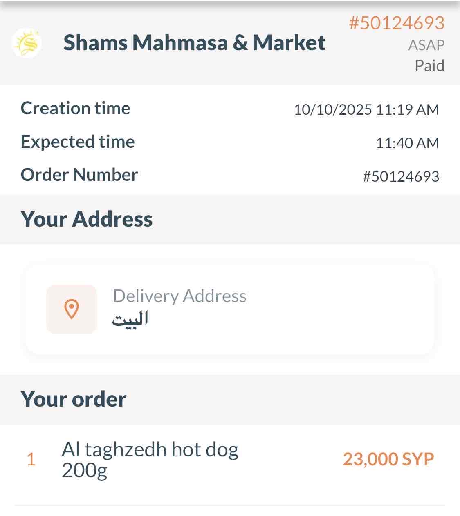
Task: Open Shams Mahmasa & Market store name
Action: click(x=194, y=43)
